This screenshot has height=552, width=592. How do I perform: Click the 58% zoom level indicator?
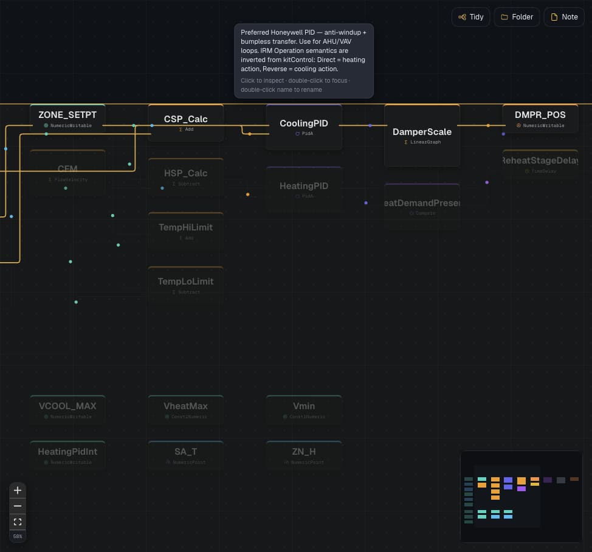(18, 536)
